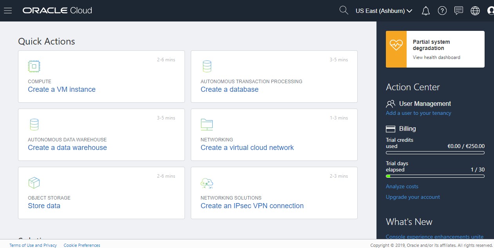Open the notifications bell icon
This screenshot has width=494, height=248.
click(x=425, y=11)
